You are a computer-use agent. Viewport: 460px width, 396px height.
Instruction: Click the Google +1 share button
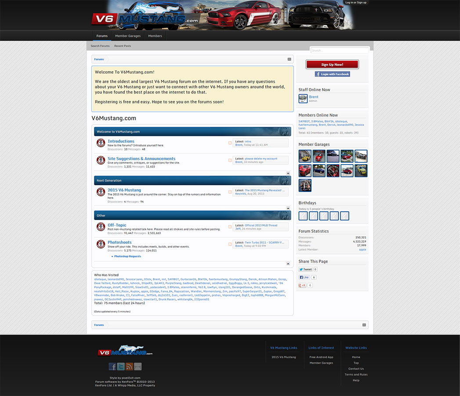tap(302, 285)
